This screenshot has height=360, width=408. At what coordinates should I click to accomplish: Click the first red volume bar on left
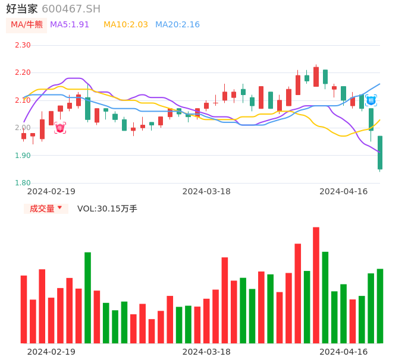(x=24, y=309)
